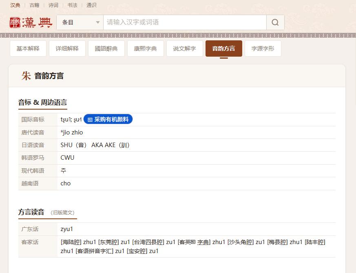Click the 现代韩语 value 주
The width and height of the screenshot is (356, 273).
[63, 170]
